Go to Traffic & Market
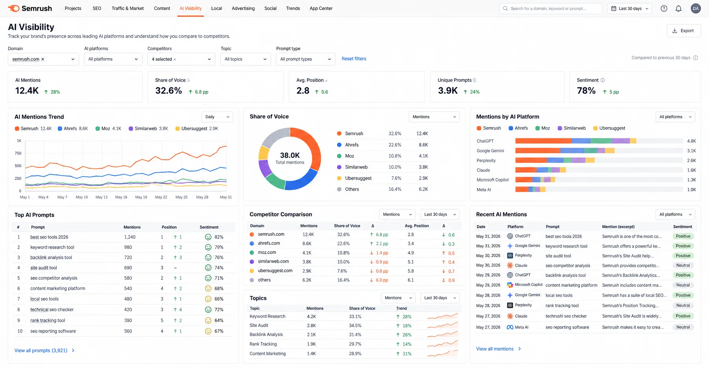This screenshot has height=369, width=709. click(128, 8)
